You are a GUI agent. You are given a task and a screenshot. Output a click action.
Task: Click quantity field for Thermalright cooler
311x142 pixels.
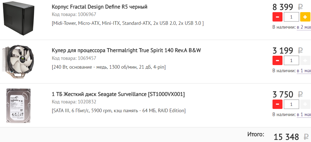pyautogui.click(x=291, y=60)
